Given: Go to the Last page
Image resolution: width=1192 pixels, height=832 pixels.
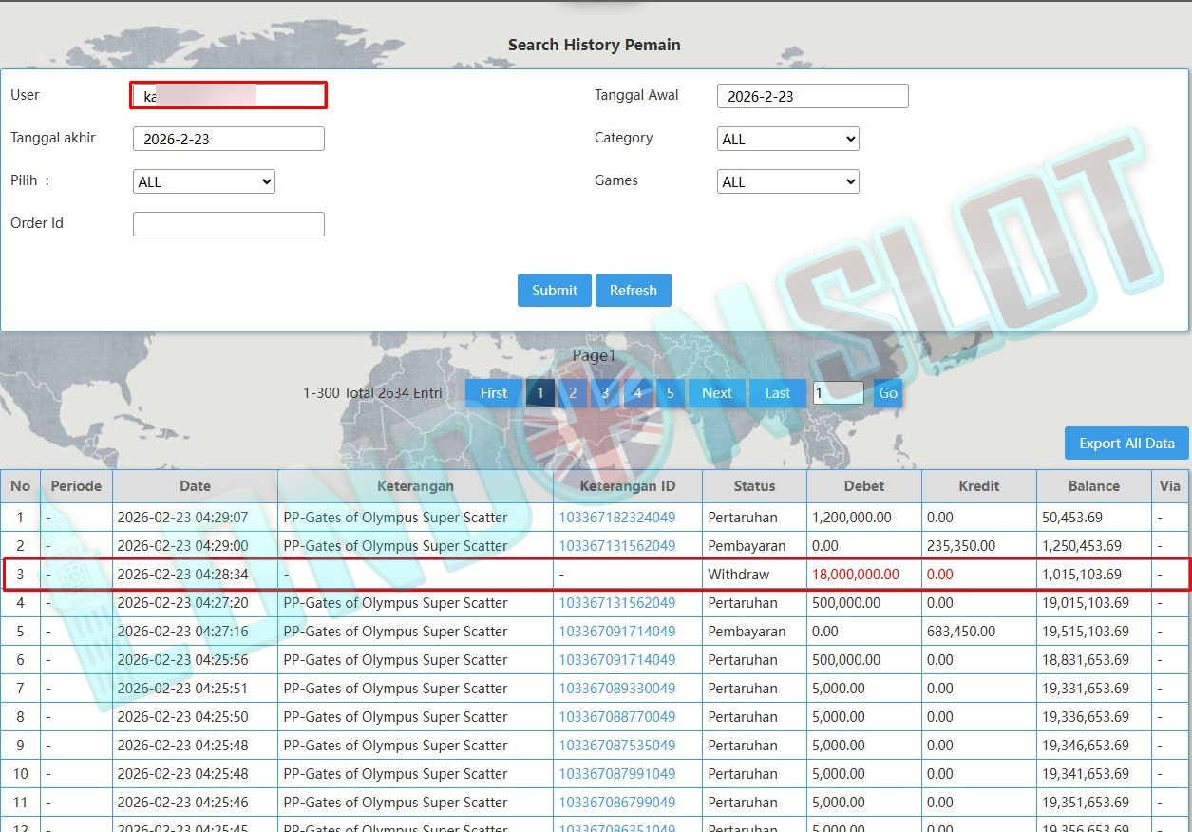Looking at the screenshot, I should [x=777, y=393].
